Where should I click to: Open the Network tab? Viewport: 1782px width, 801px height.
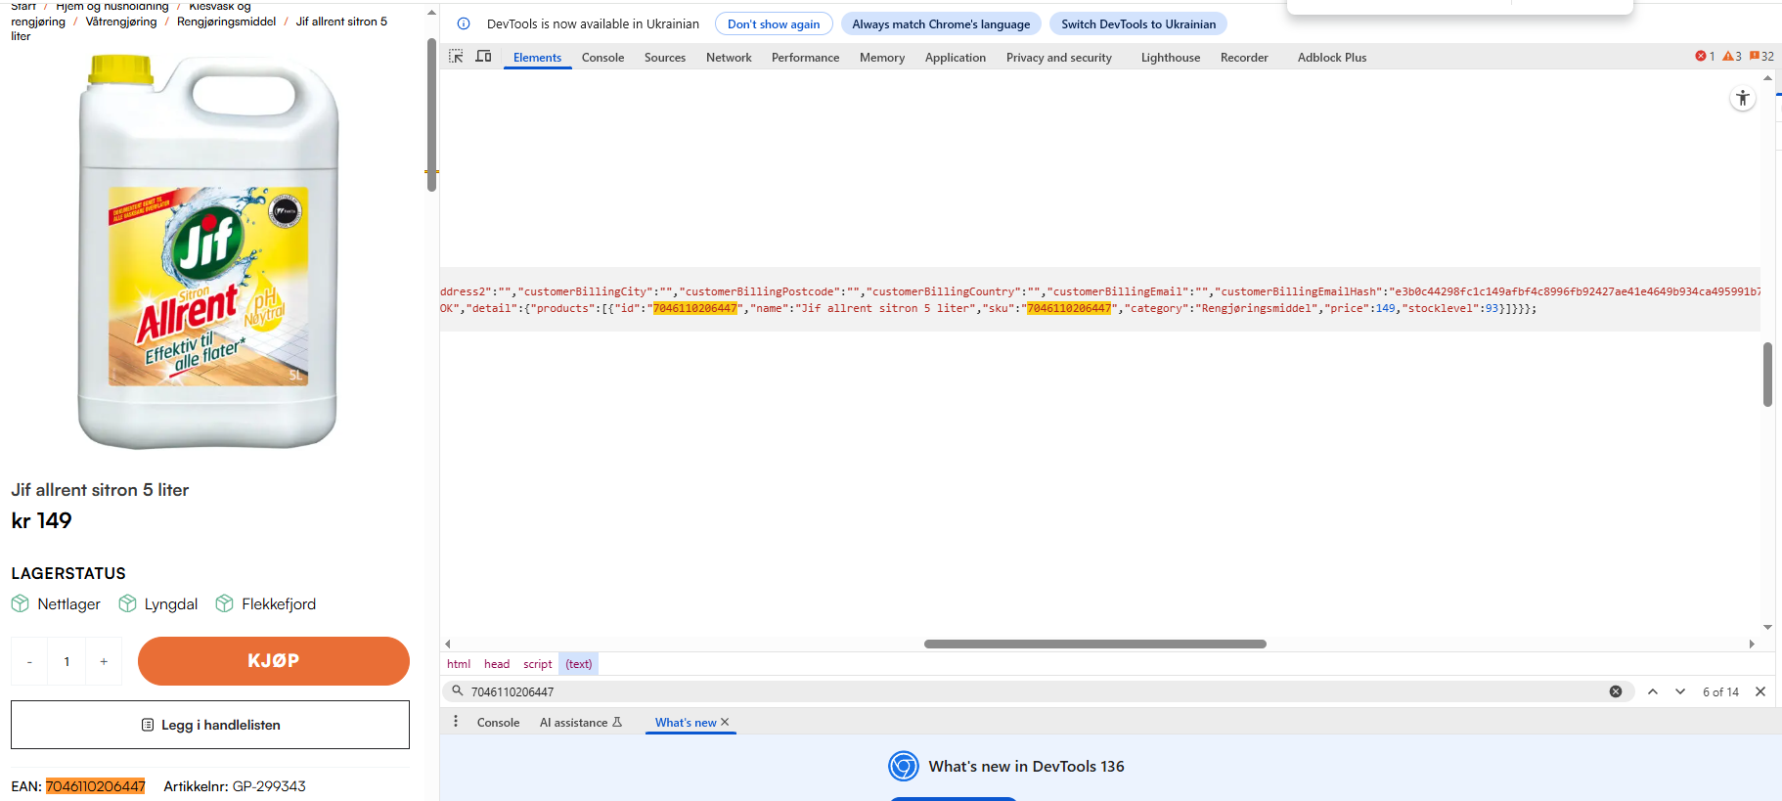point(729,58)
